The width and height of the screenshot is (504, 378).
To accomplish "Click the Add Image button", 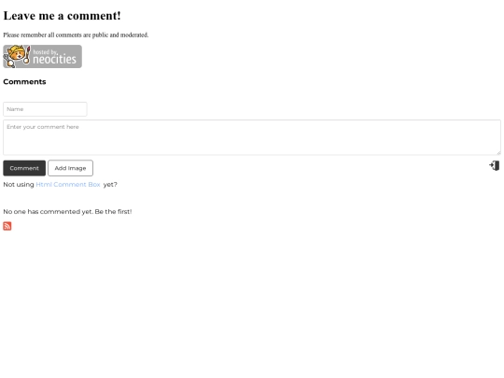I will (x=70, y=168).
